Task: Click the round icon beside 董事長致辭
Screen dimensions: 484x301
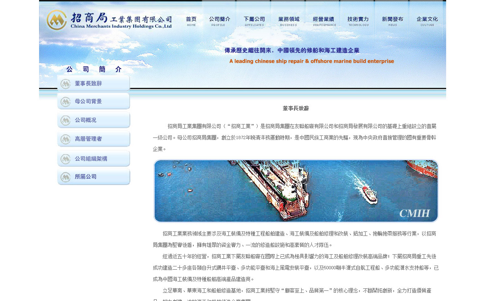Action: tap(66, 84)
